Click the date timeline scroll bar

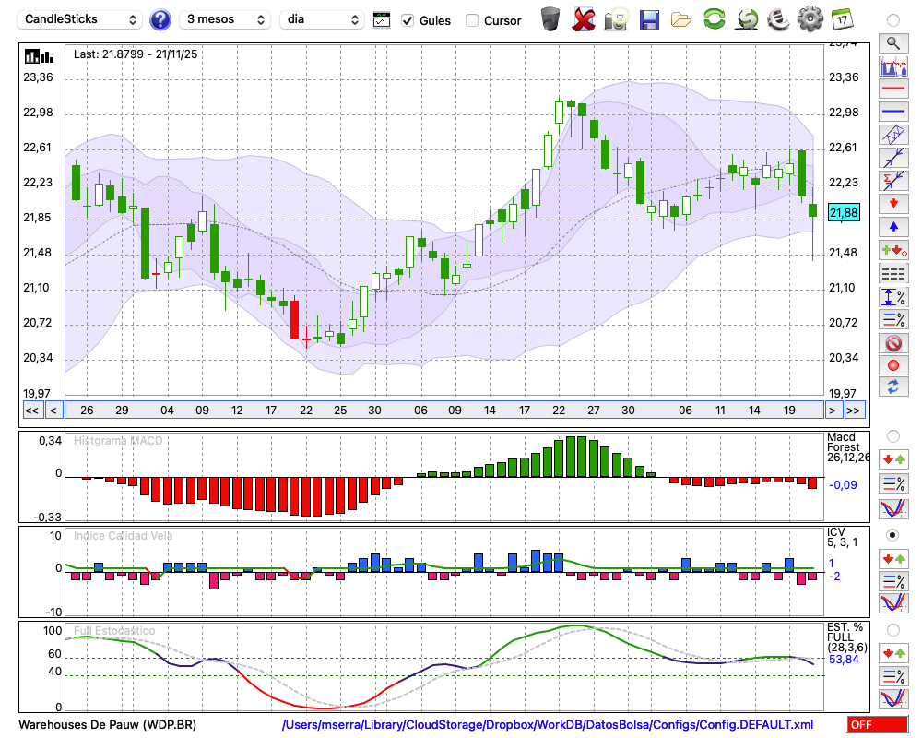[x=443, y=410]
